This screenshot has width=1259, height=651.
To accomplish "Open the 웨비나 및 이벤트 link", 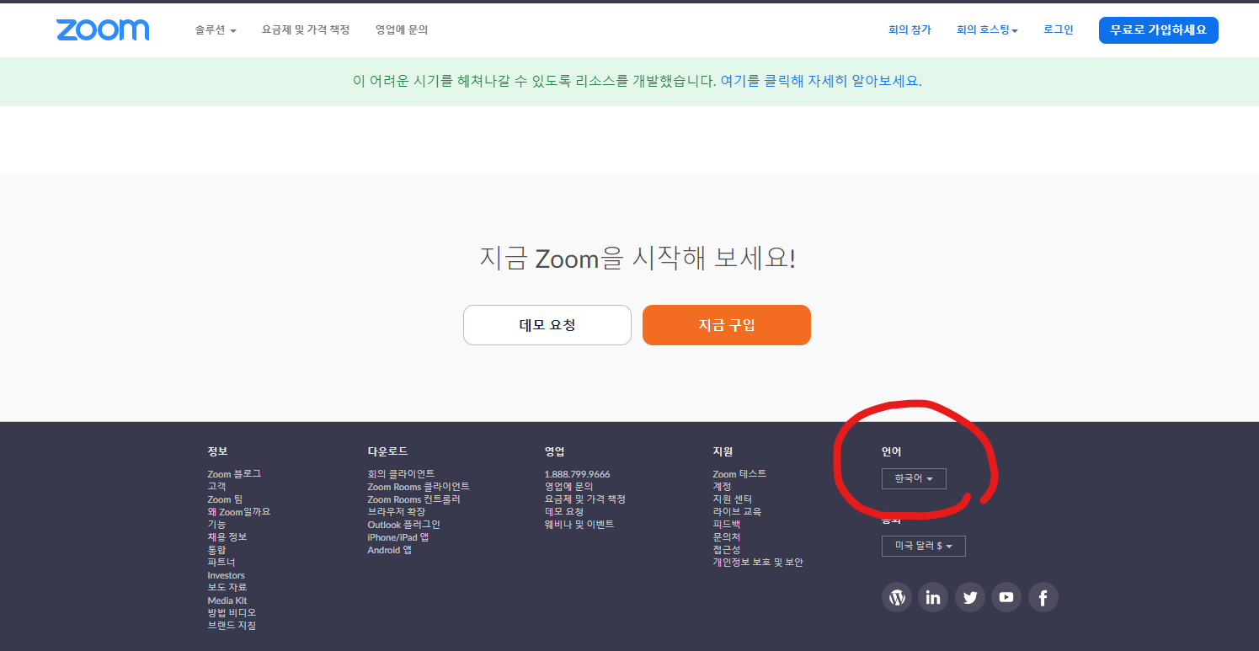I will pyautogui.click(x=579, y=525).
